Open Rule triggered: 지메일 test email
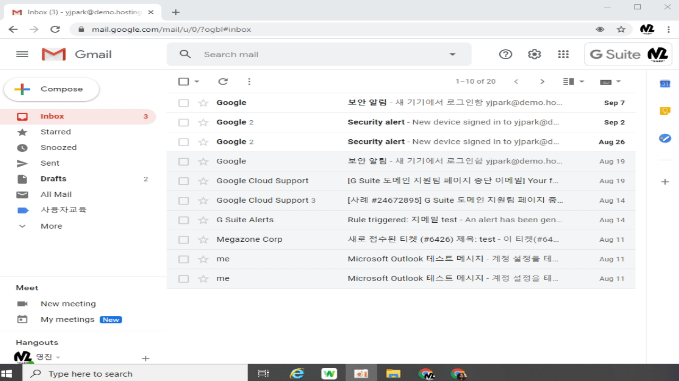 [x=401, y=220]
